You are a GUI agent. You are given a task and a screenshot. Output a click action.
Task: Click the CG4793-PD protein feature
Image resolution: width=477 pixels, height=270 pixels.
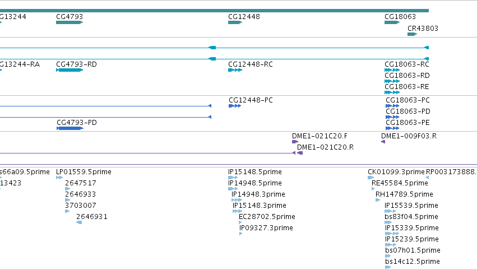70,128
